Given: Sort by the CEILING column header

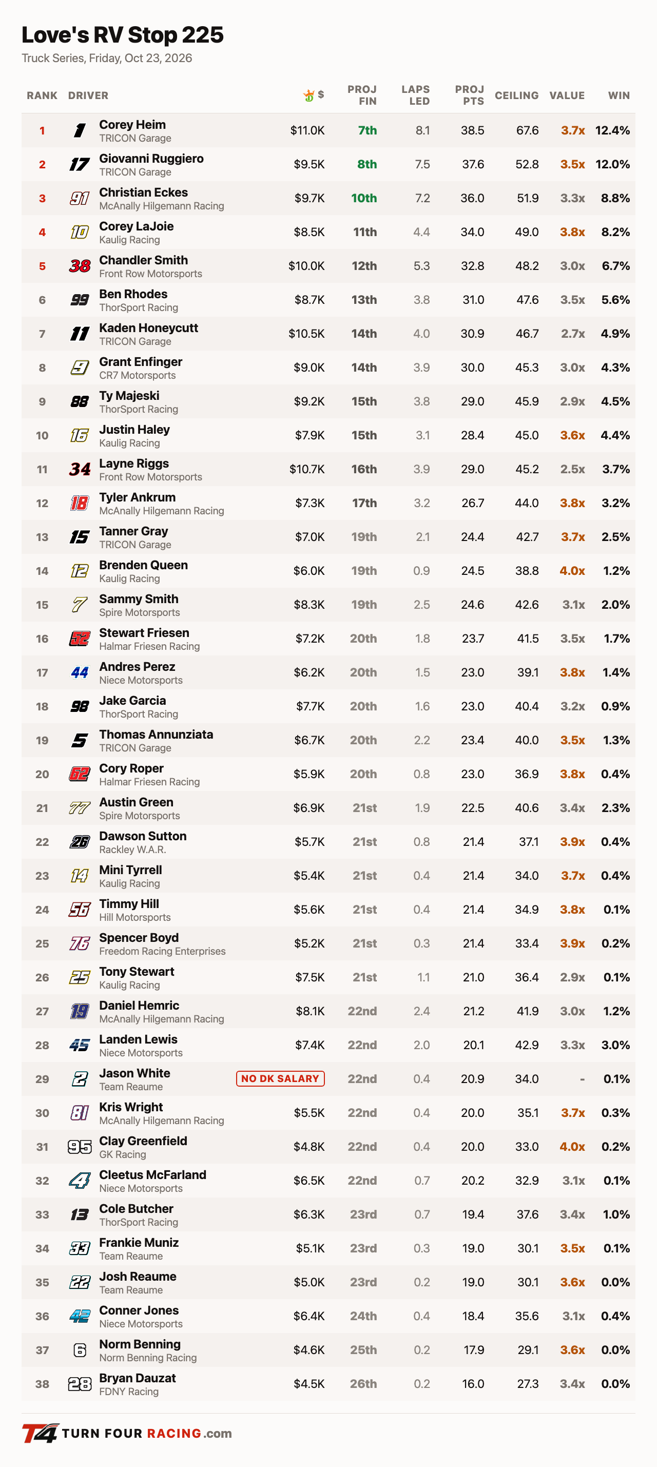Looking at the screenshot, I should tap(516, 95).
